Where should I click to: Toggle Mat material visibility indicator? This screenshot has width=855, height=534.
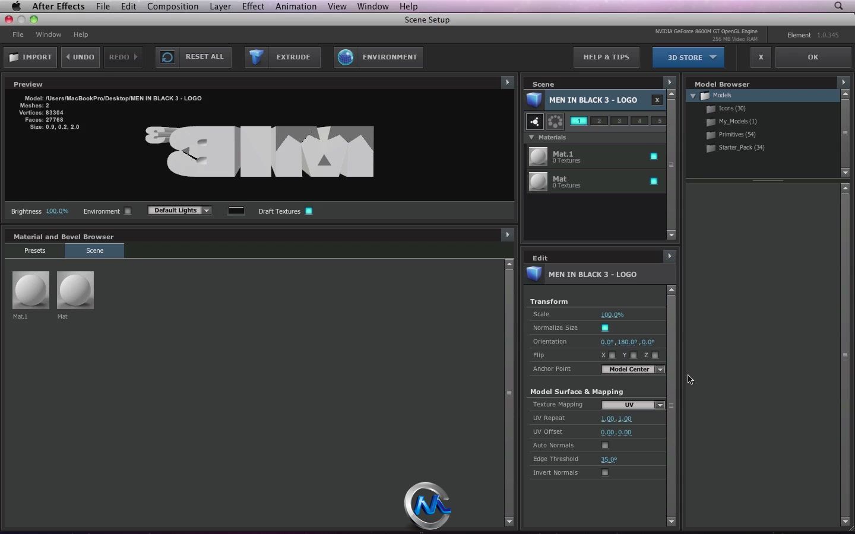654,182
